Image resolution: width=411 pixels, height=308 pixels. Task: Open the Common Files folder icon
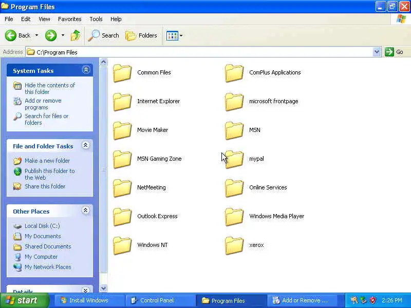pos(122,73)
